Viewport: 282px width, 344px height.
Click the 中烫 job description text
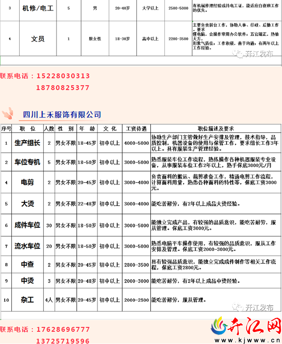coord(196,281)
